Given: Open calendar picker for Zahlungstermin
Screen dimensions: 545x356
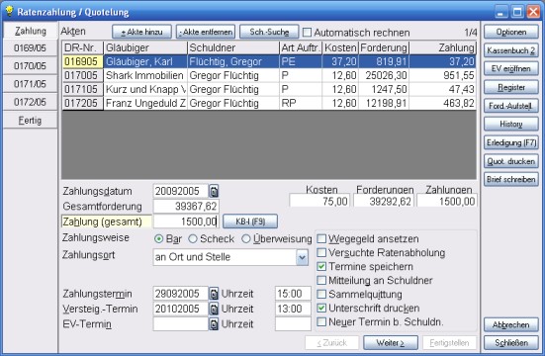Looking at the screenshot, I should [x=214, y=294].
